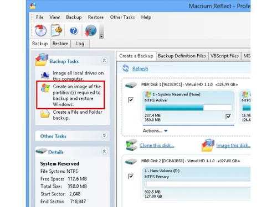The height and width of the screenshot is (207, 277).
Task: Open the defaults settings toolbar icon
Action: pyautogui.click(x=56, y=30)
